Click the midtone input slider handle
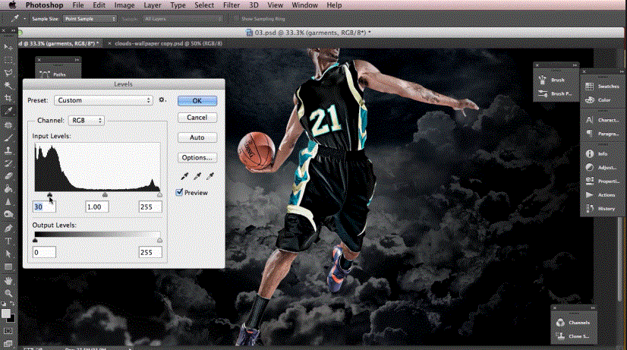 (105, 195)
